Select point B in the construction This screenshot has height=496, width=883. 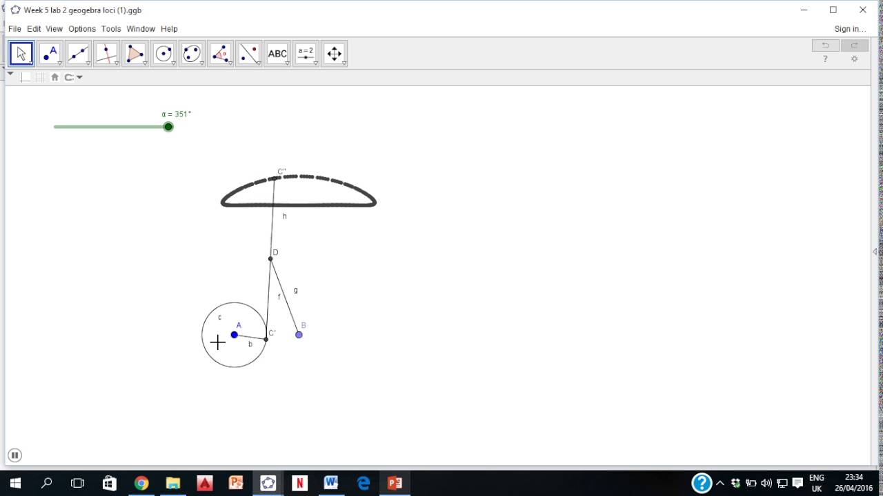(x=299, y=335)
